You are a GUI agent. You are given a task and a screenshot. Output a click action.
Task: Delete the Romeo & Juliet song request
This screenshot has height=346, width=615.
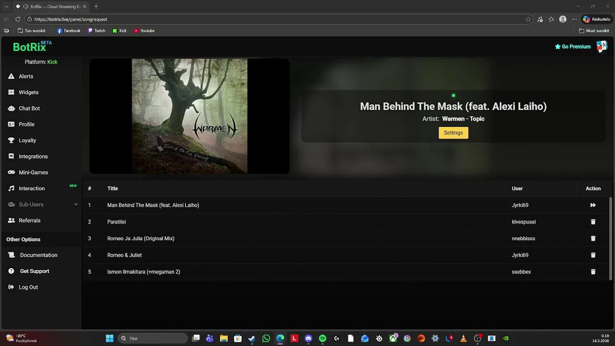point(593,255)
